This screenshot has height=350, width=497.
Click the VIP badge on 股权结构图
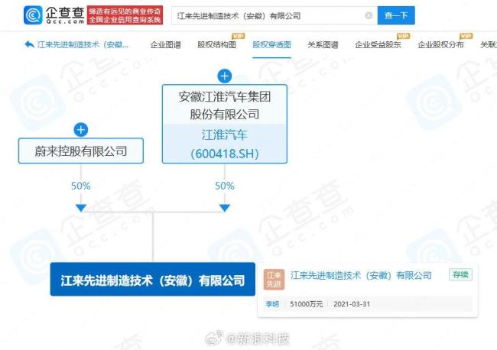(x=238, y=36)
